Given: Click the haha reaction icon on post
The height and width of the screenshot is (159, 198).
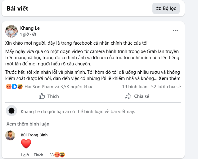Looking at the screenshot, I should click(20, 86).
